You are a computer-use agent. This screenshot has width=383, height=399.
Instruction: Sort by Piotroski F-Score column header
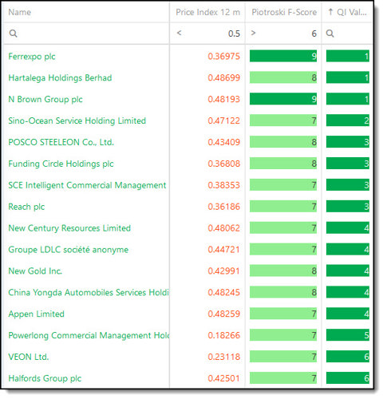click(x=284, y=12)
